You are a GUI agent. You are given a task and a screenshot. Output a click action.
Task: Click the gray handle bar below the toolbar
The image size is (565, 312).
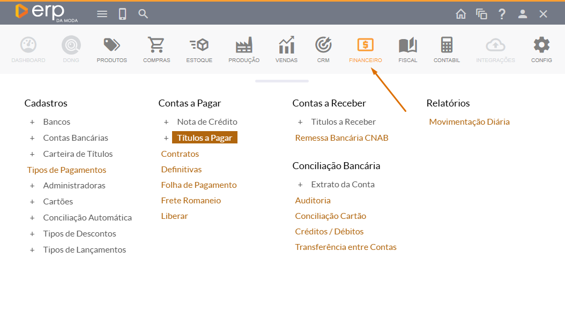pos(282,81)
